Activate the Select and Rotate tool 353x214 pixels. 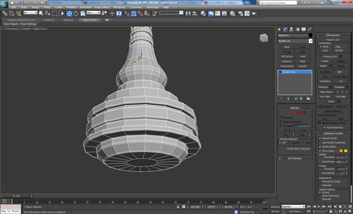(76, 13)
